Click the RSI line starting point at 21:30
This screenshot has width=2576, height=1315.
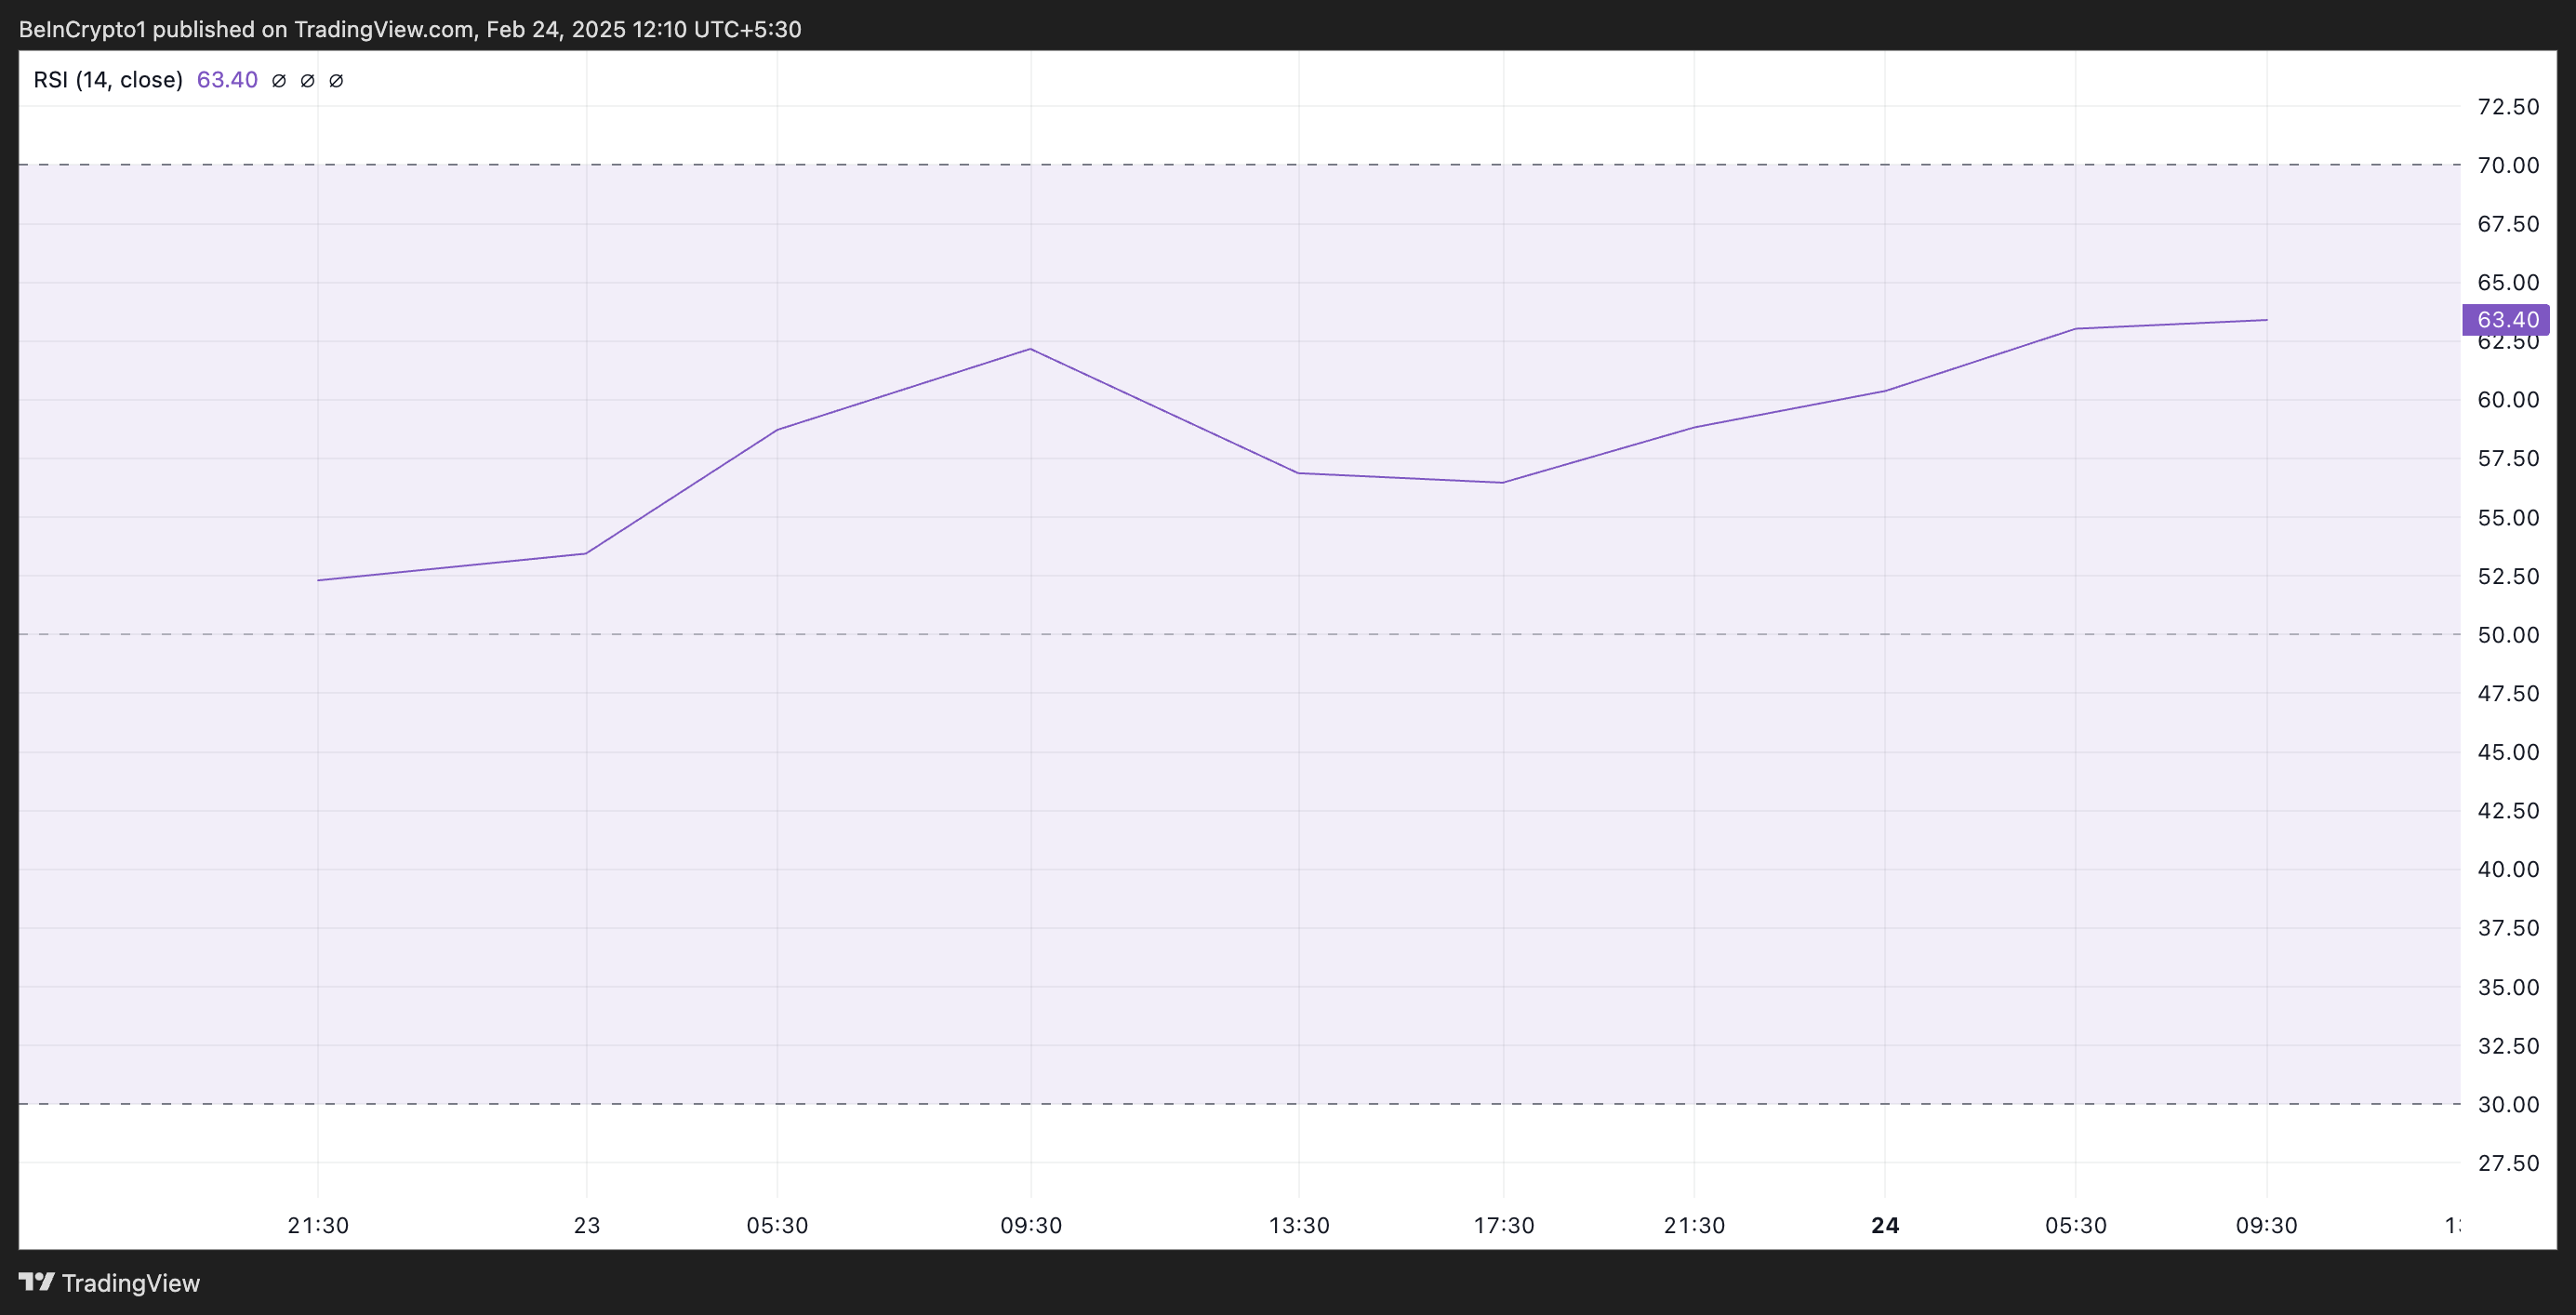click(x=318, y=580)
